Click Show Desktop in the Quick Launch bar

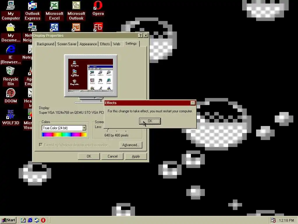(23, 220)
